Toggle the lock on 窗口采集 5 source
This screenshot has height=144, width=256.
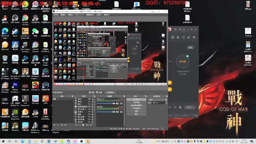point(92,109)
